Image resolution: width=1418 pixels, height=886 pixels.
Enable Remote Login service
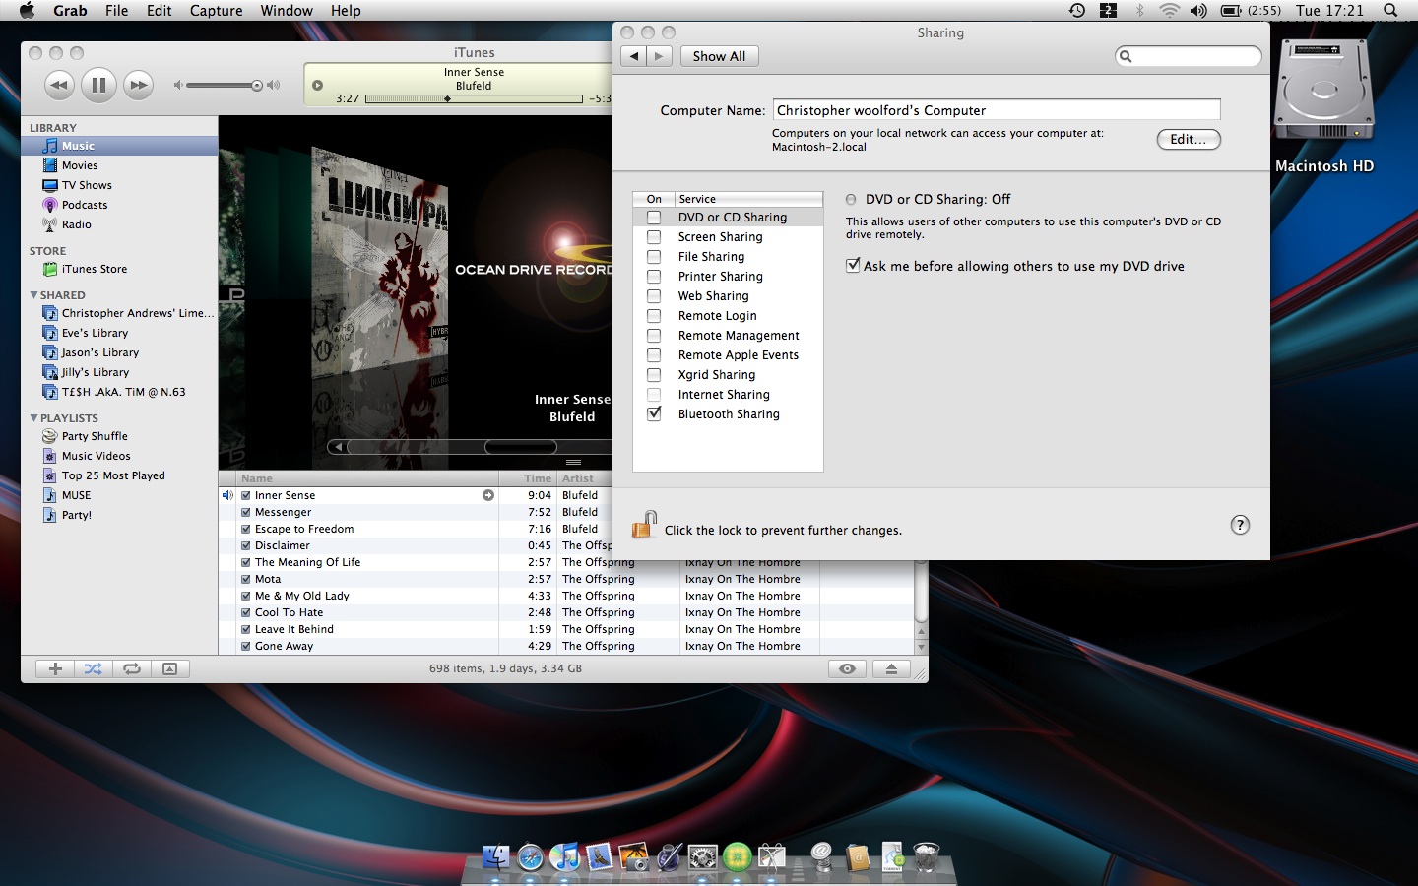pos(654,316)
